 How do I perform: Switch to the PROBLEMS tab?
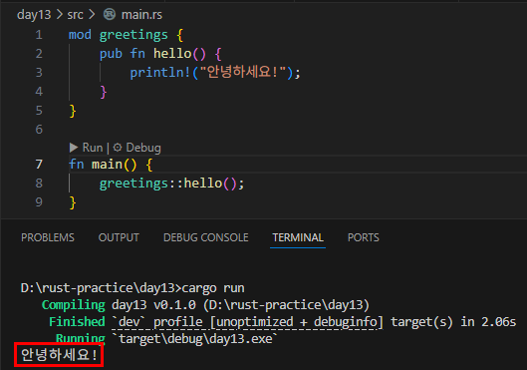pos(48,237)
